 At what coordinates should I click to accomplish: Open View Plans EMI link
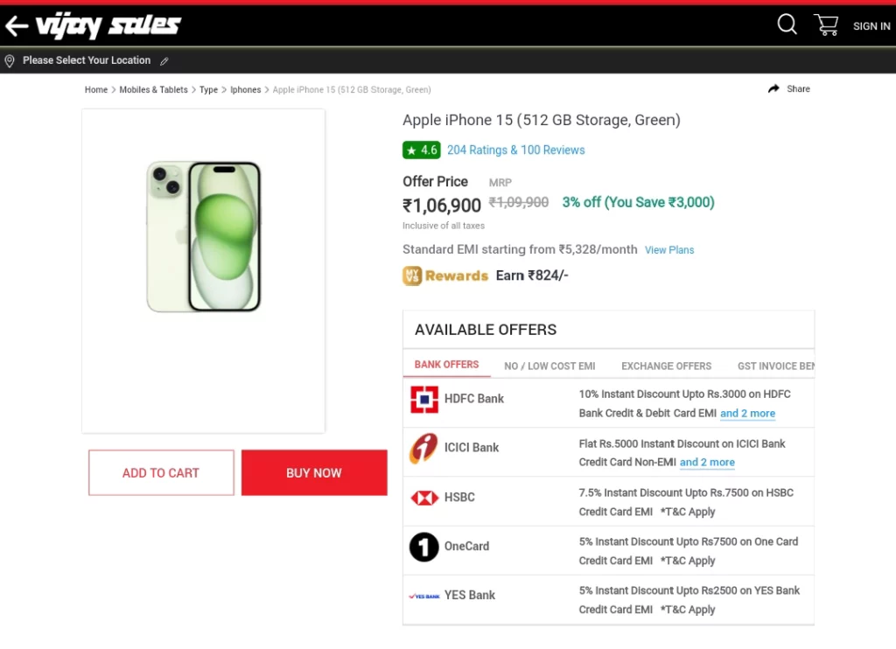point(669,250)
